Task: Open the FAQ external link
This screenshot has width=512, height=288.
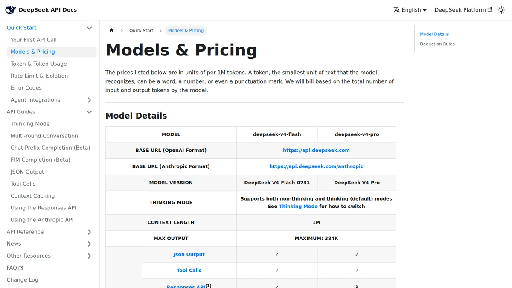Action: pos(15,268)
